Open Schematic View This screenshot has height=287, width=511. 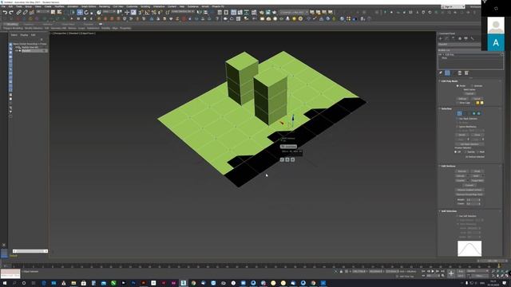(x=247, y=13)
